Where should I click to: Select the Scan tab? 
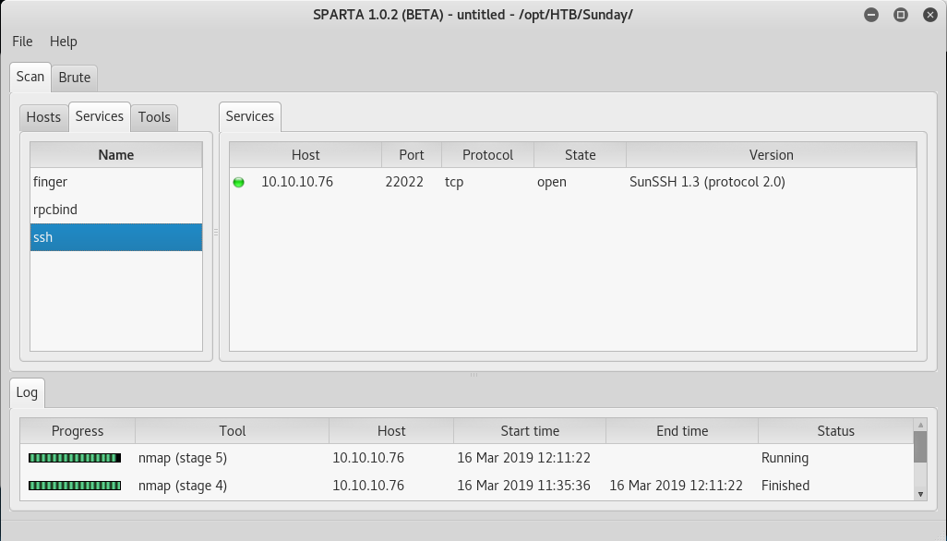(30, 77)
